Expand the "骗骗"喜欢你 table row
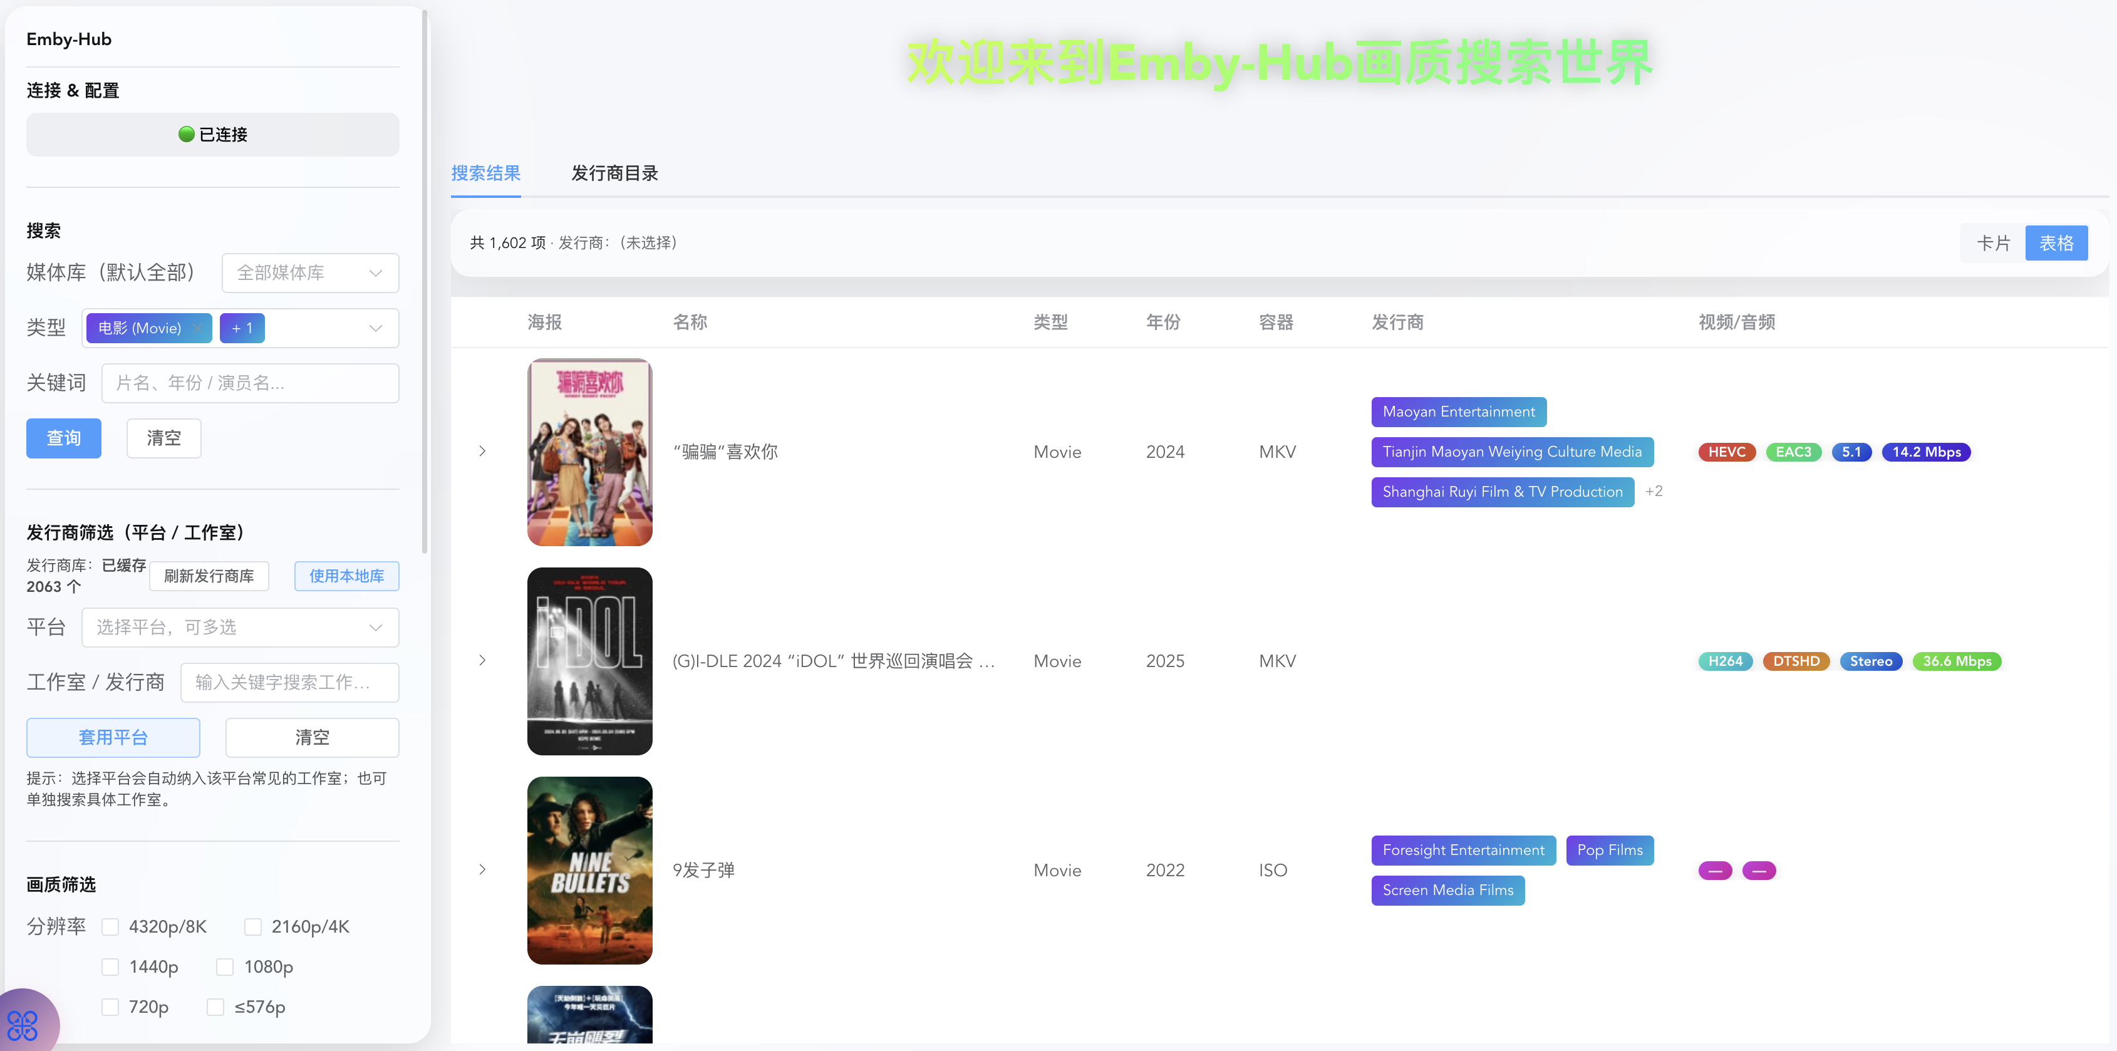Image resolution: width=2117 pixels, height=1051 pixels. click(x=482, y=451)
